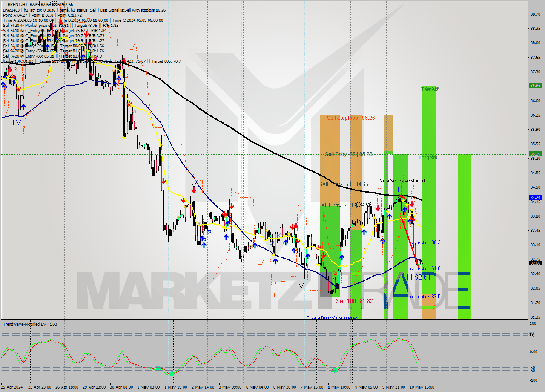Screen dimensions: 545x392
Task: Click the 82.05 price axis label
Action: (x=535, y=288)
